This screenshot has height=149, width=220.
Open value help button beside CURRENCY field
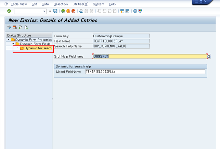(x=209, y=56)
